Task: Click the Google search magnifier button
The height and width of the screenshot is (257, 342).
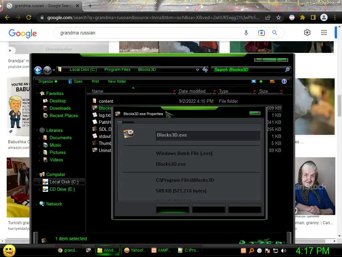Action: 275,33
